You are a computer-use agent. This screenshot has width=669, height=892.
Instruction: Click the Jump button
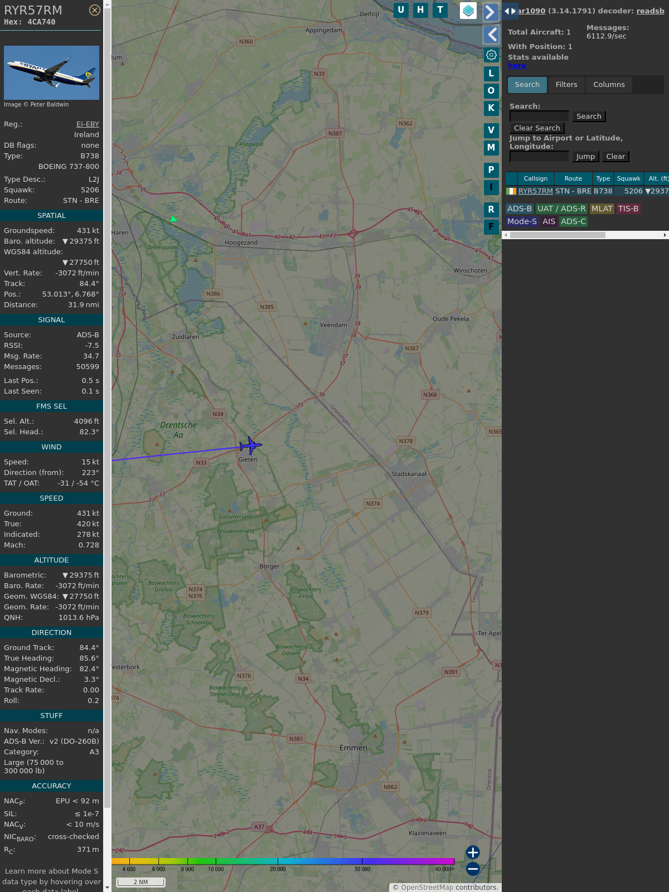[585, 157]
